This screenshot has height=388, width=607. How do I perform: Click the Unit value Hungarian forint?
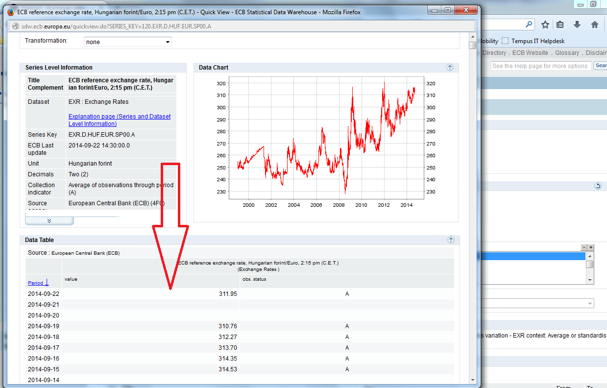point(90,164)
